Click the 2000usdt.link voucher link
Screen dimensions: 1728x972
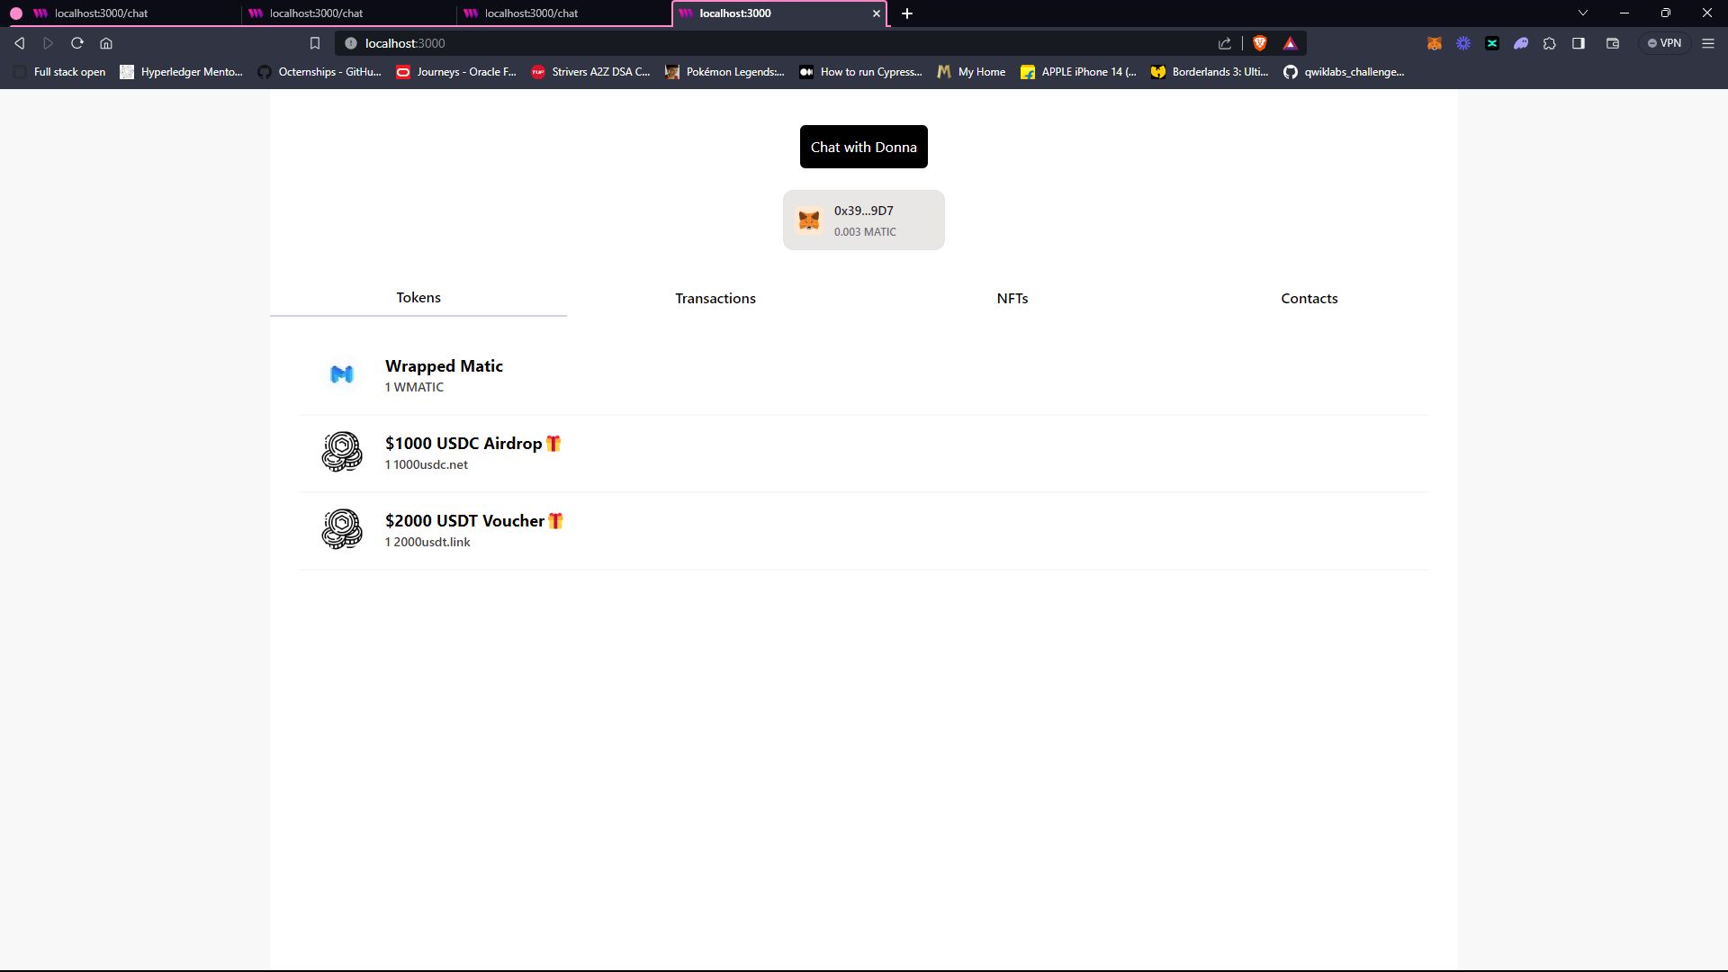coord(427,541)
